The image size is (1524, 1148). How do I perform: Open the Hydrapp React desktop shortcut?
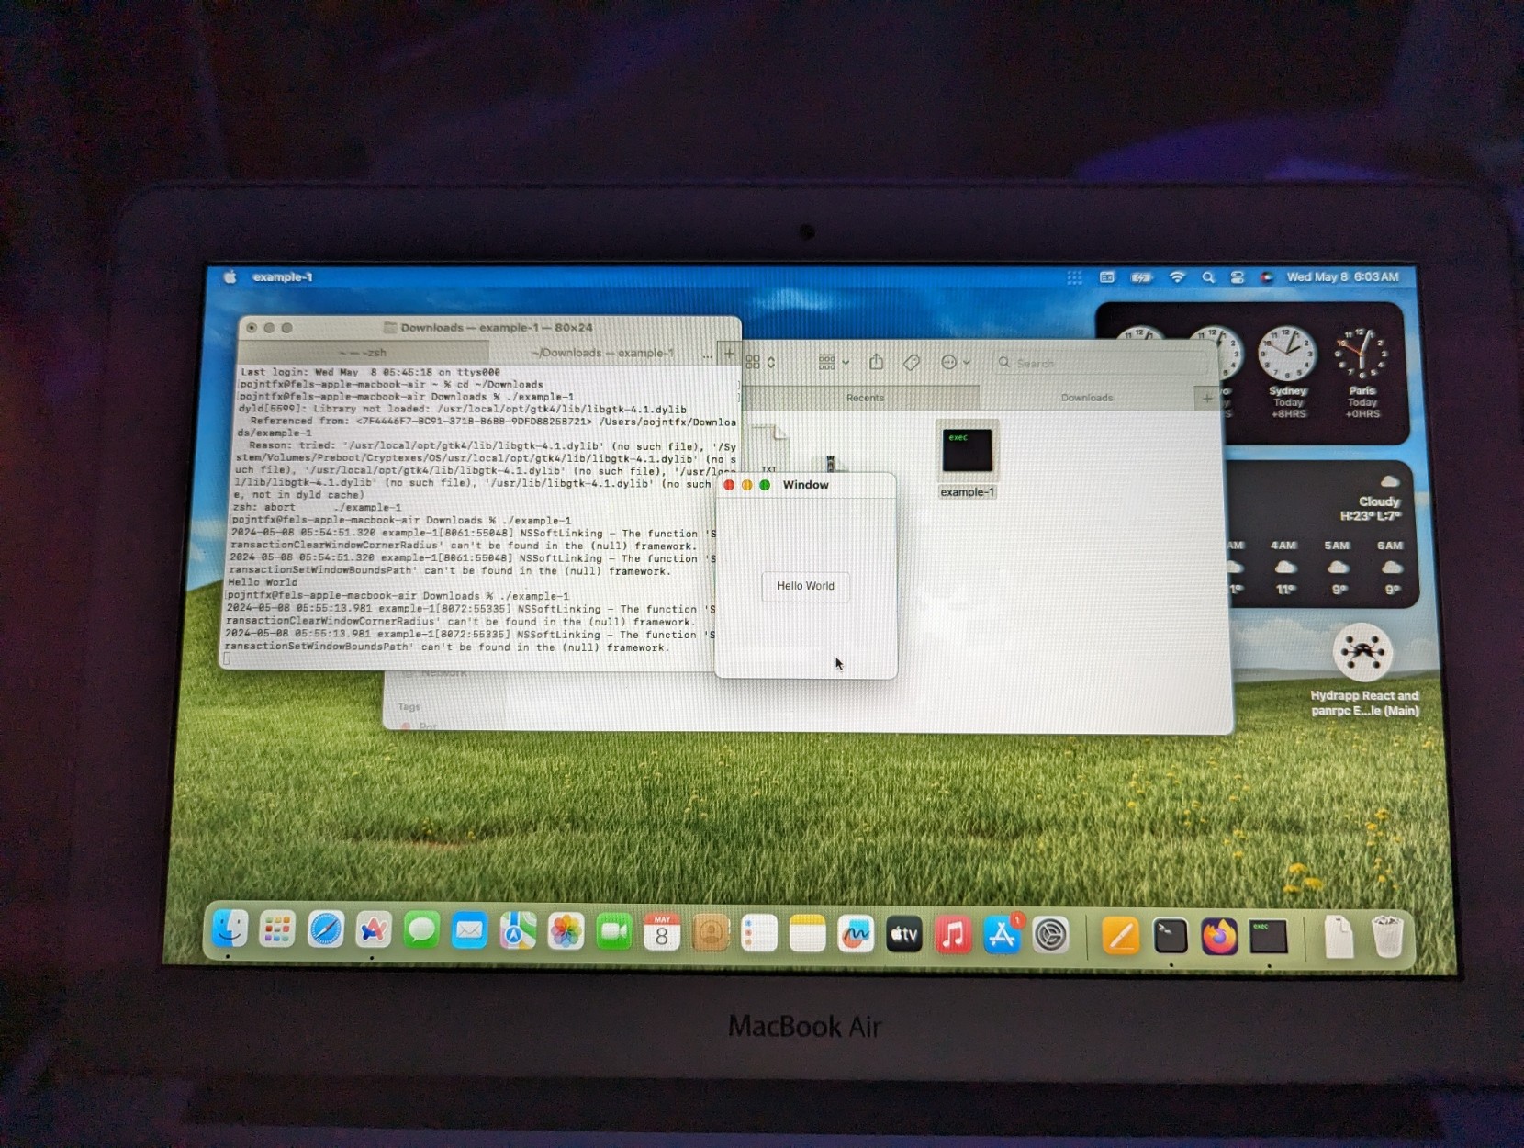click(1363, 670)
